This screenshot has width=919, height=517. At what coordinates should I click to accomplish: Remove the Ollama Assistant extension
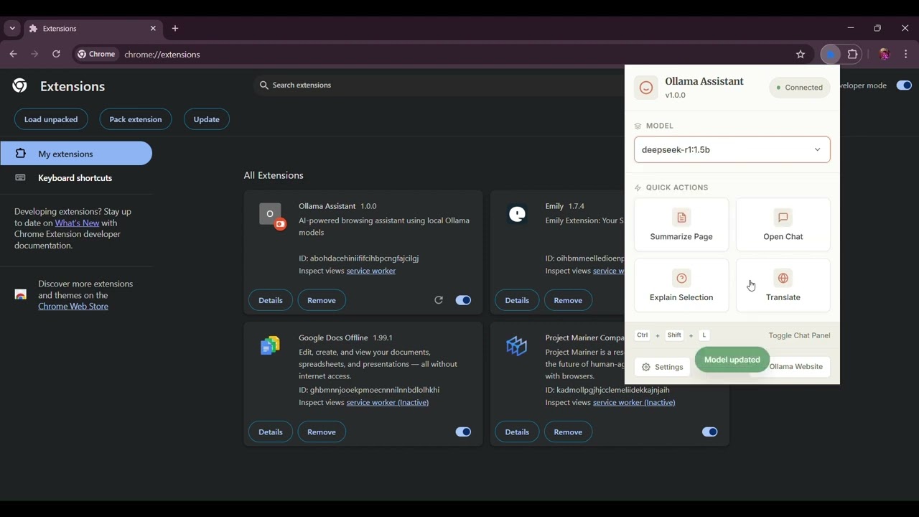coord(322,300)
